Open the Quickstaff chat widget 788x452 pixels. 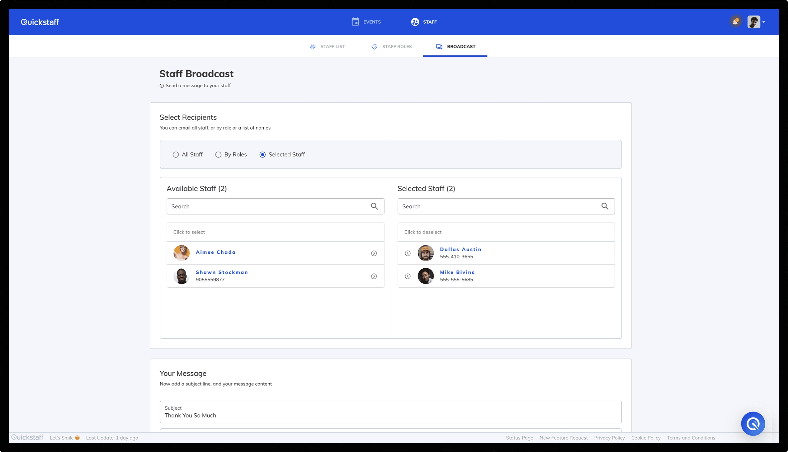(x=753, y=424)
